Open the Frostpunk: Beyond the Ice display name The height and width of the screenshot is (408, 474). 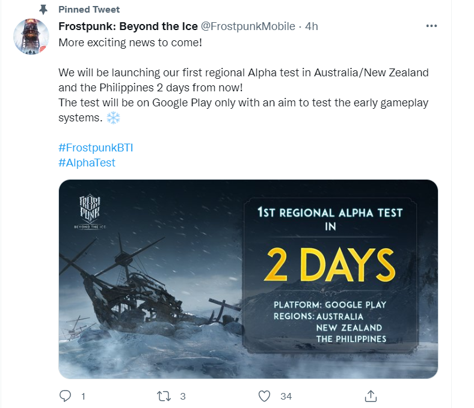(x=128, y=26)
